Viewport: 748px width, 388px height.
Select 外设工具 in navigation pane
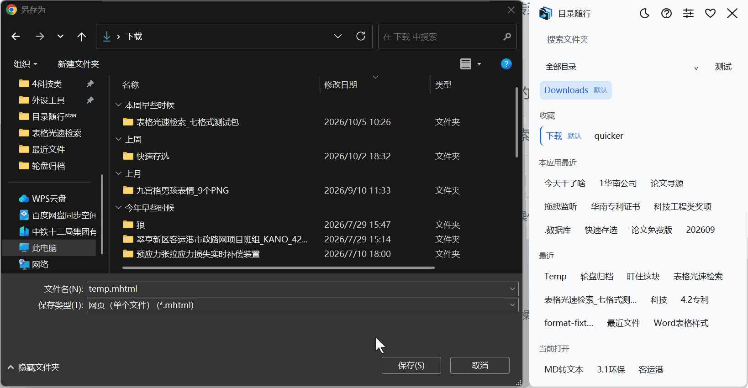(x=48, y=100)
